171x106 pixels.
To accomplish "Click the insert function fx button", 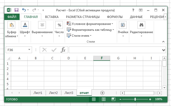I will 63,50.
